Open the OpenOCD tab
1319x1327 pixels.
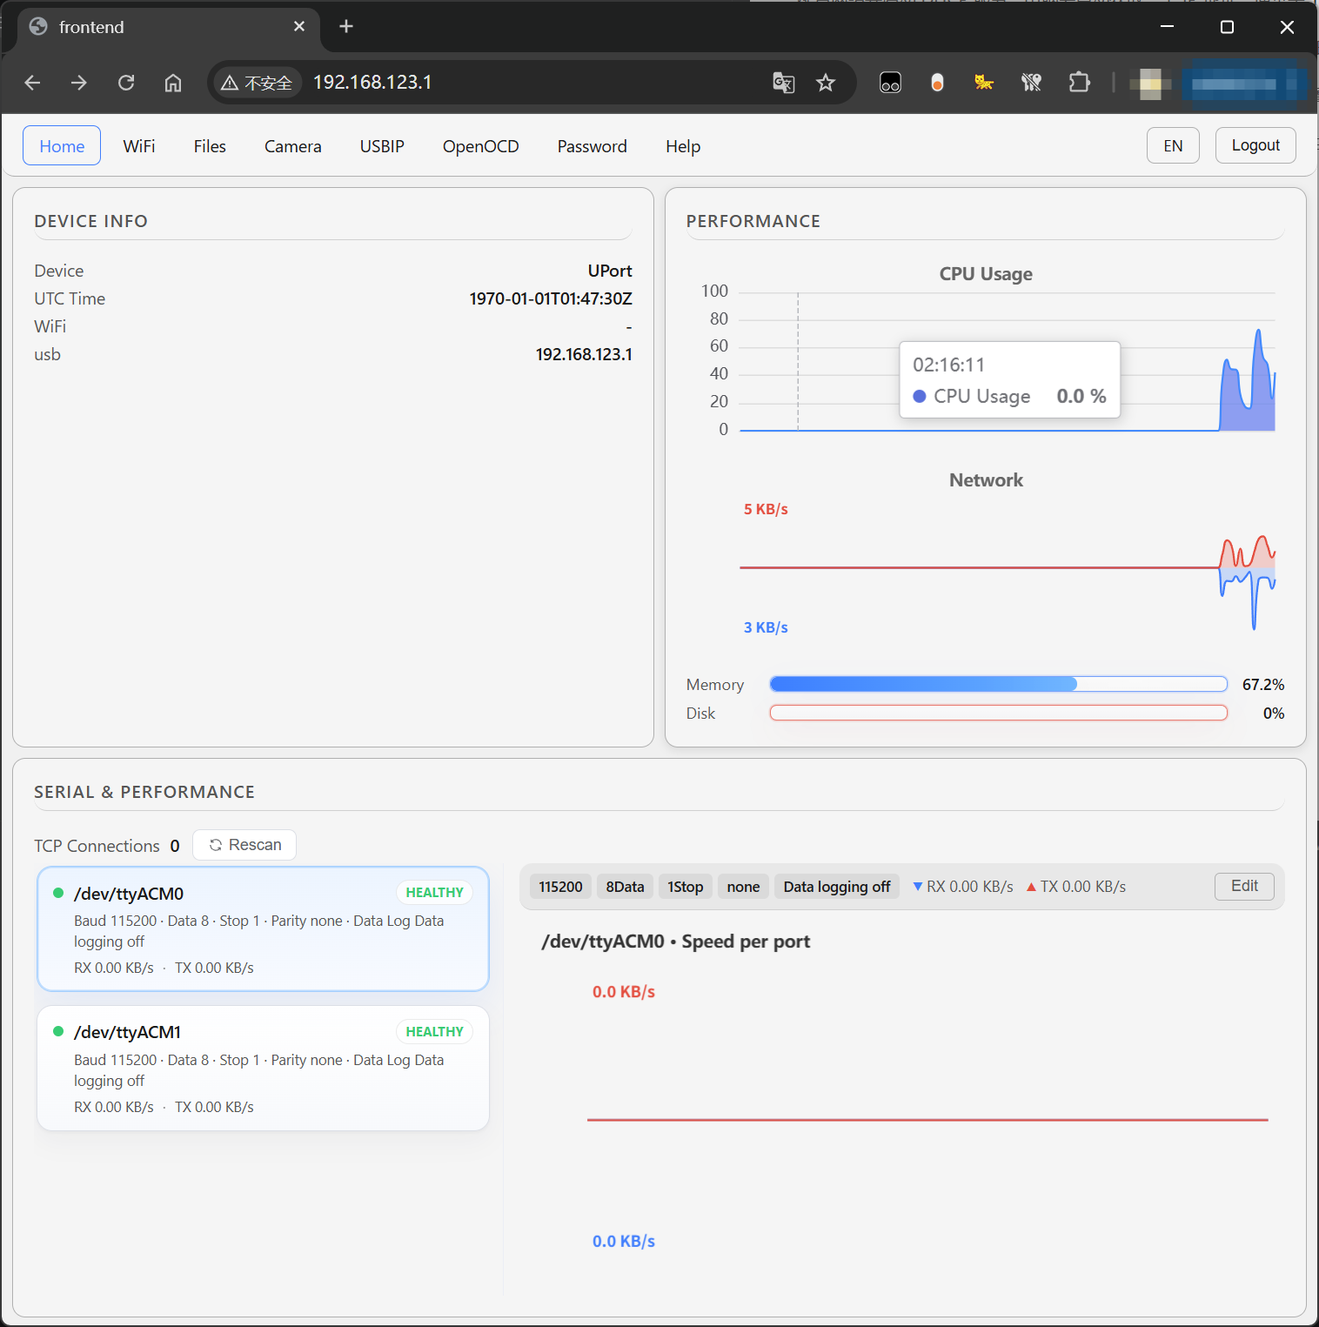click(481, 146)
